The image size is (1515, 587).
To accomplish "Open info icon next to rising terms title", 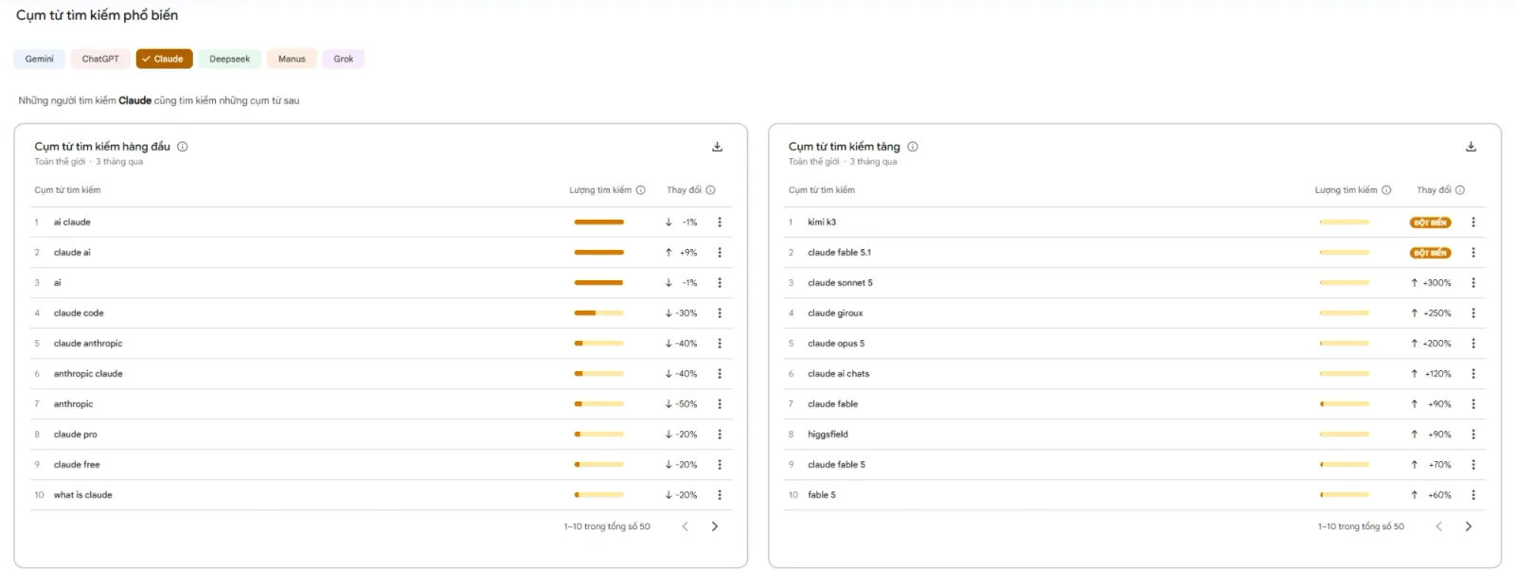I will coord(913,147).
